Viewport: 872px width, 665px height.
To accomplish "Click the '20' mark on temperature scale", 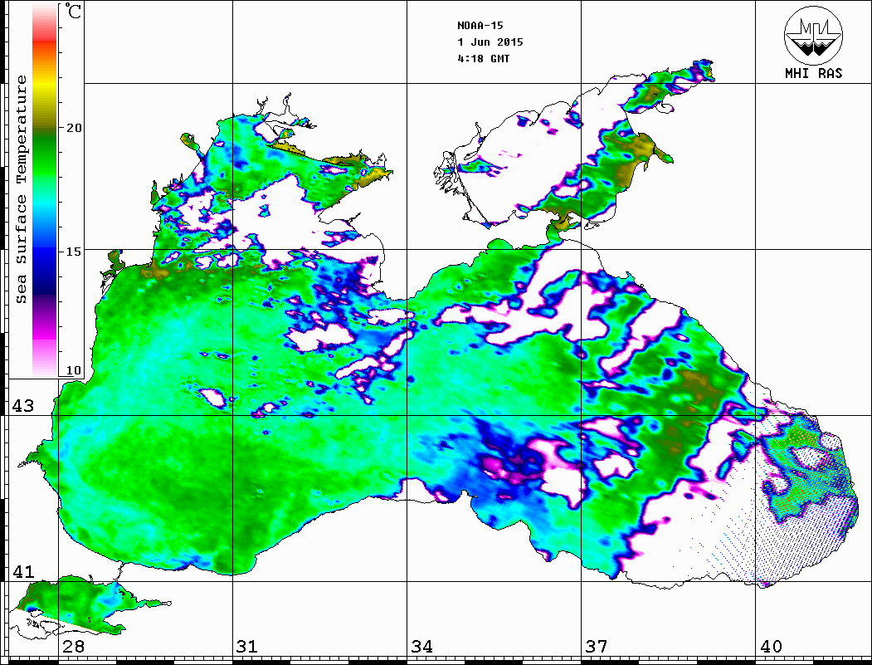I will click(74, 128).
